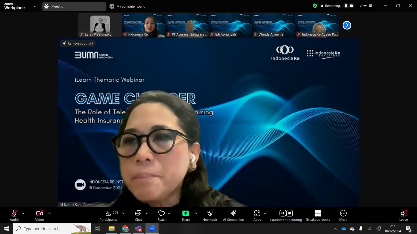Open Google Chrome from the taskbar
Screen dimensions: 417x234
point(125,229)
